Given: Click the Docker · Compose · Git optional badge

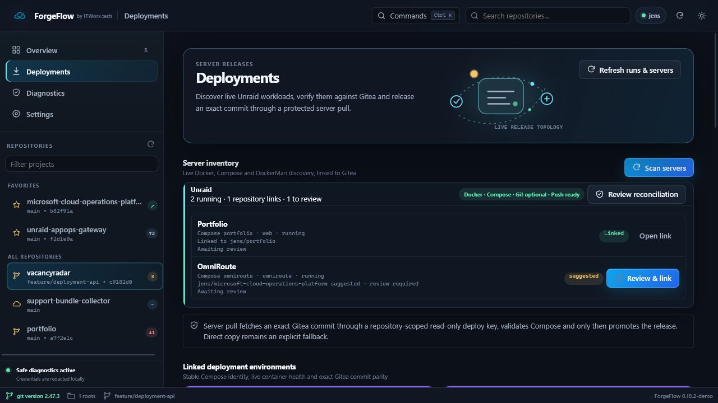Looking at the screenshot, I should [x=522, y=194].
